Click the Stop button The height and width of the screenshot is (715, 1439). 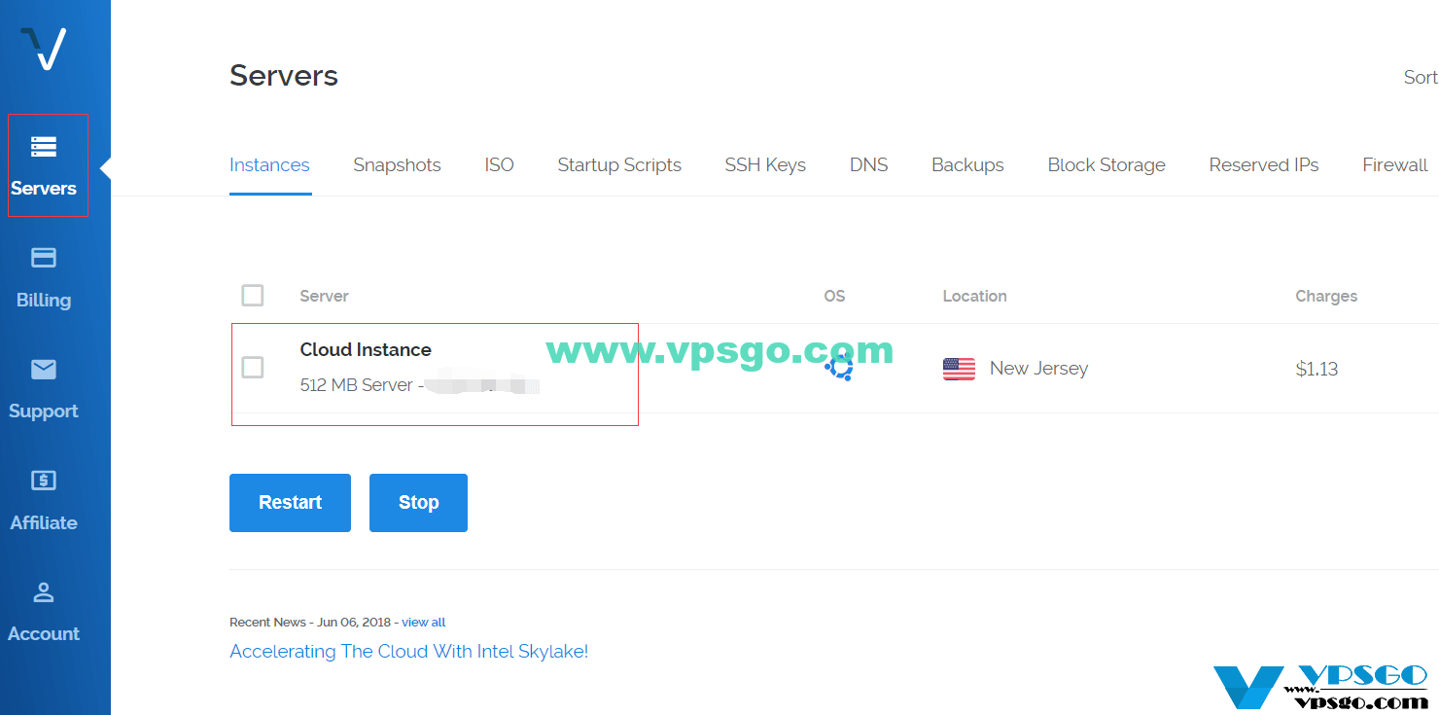418,503
